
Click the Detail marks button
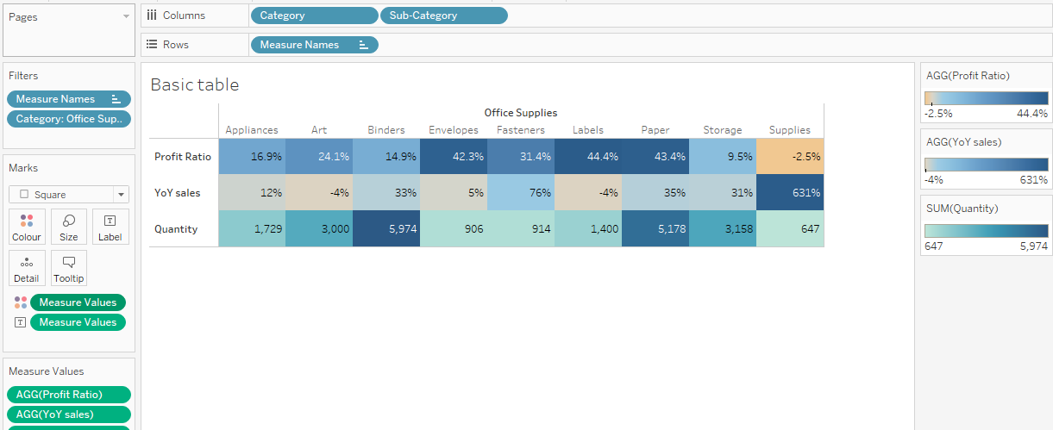click(27, 268)
